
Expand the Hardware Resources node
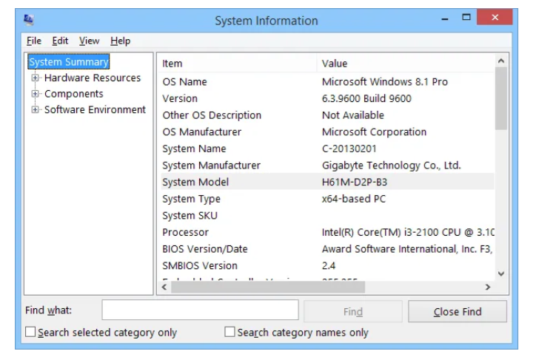(35, 78)
